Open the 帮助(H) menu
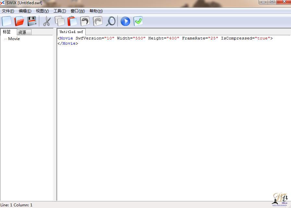Viewport: 291px width, 208px height. click(x=96, y=11)
